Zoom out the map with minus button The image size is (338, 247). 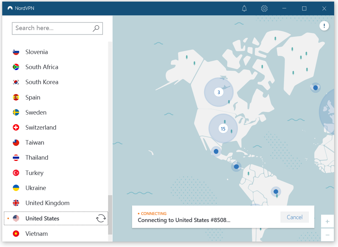tap(327, 235)
